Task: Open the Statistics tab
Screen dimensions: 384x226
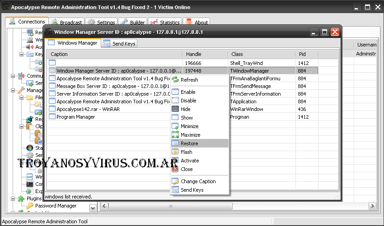Action: tap(165, 22)
